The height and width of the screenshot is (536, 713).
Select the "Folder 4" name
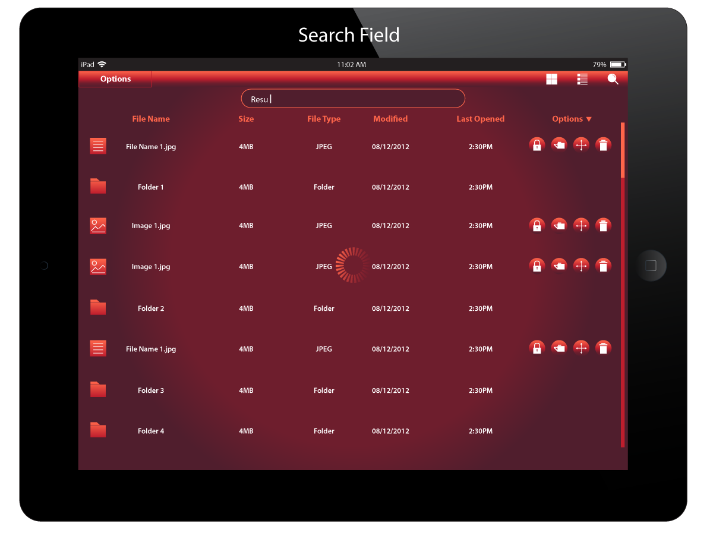pos(151,431)
